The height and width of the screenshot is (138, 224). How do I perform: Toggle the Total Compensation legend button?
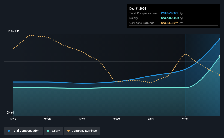pos(23,131)
